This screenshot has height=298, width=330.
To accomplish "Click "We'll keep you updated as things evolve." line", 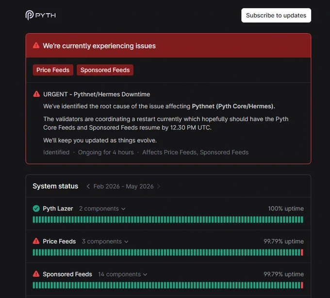I will click(100, 140).
